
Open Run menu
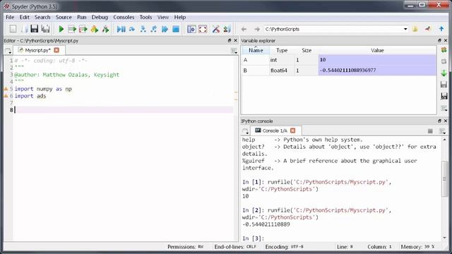pos(82,17)
